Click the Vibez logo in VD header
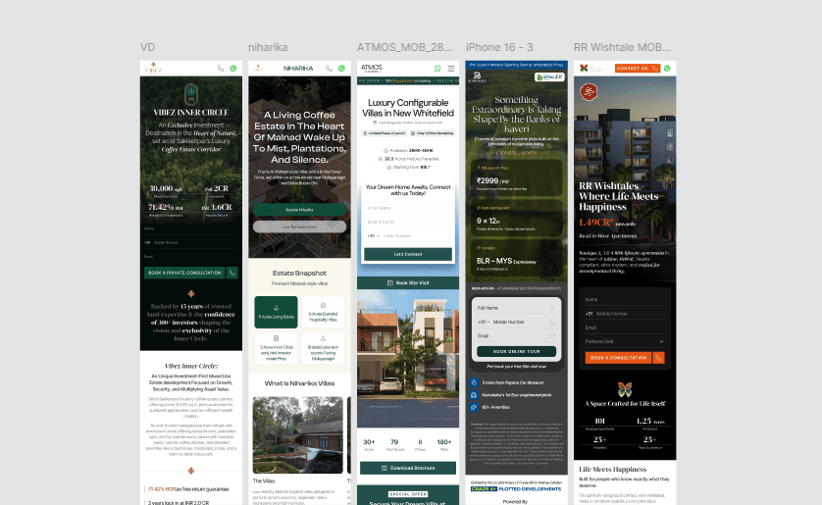The width and height of the screenshot is (822, 505). 153,68
